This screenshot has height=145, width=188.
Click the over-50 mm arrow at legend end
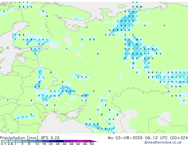[94, 141]
